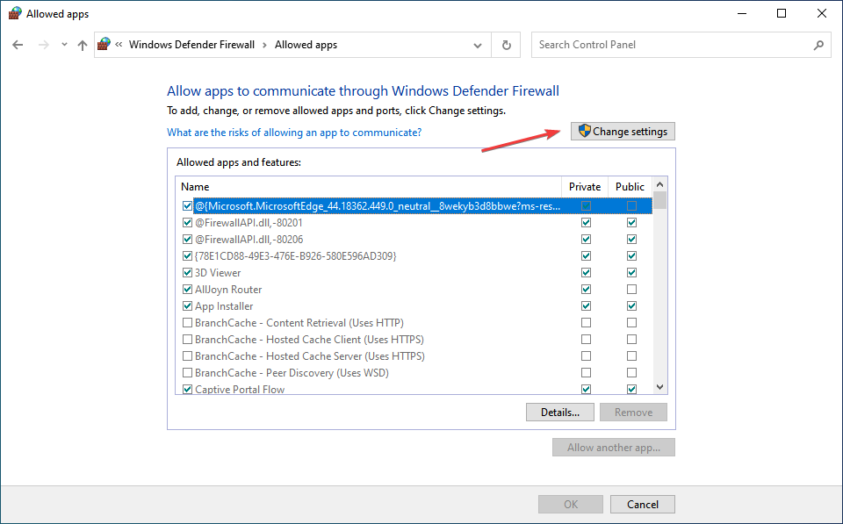The image size is (843, 524).
Task: Open the risks of allowing an app link
Action: [x=294, y=133]
